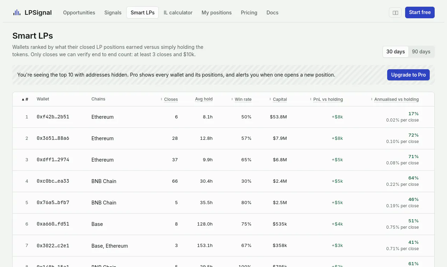Select wallet 0xa660…fd51

(53, 224)
